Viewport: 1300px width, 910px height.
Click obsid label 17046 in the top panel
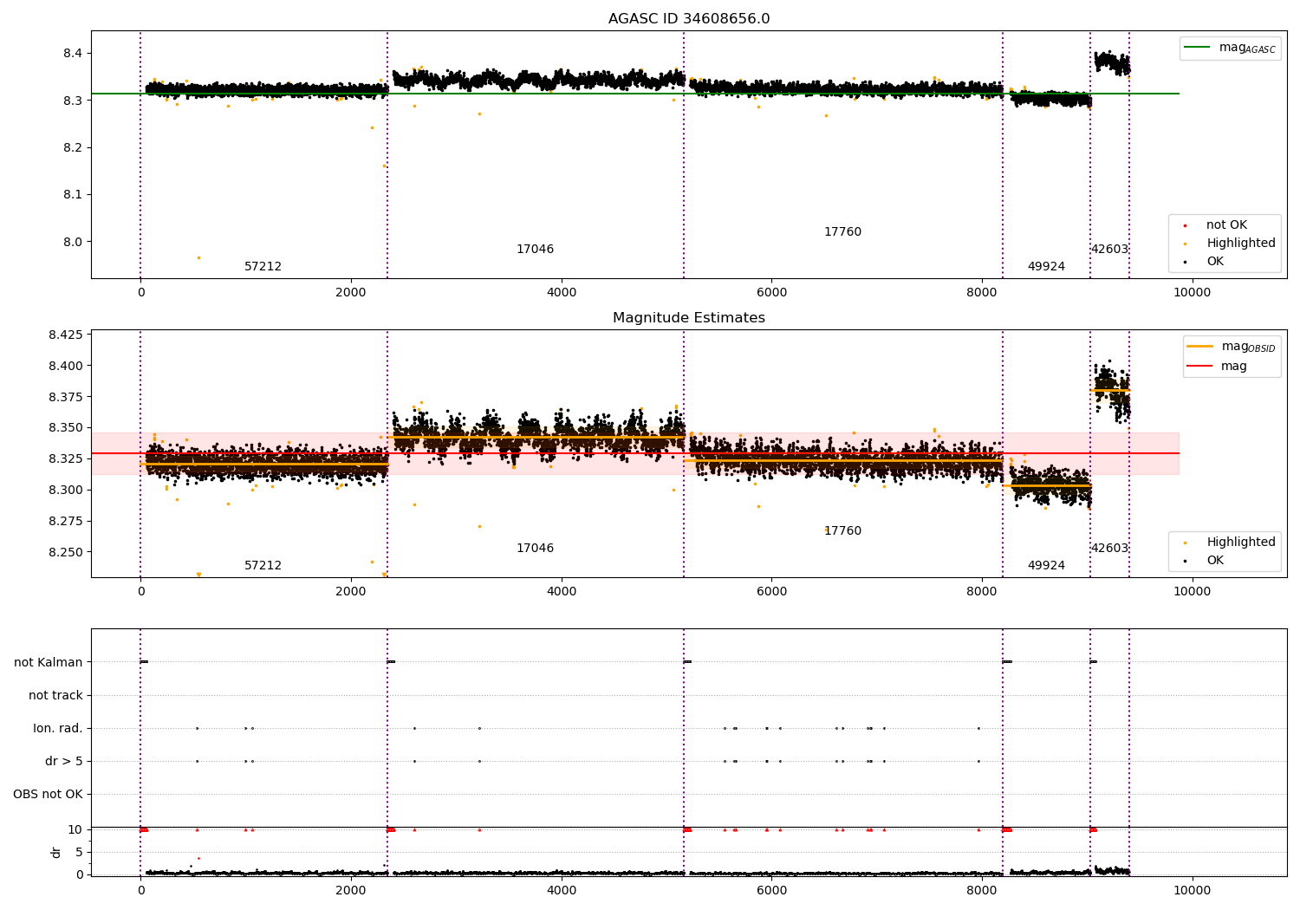(535, 250)
